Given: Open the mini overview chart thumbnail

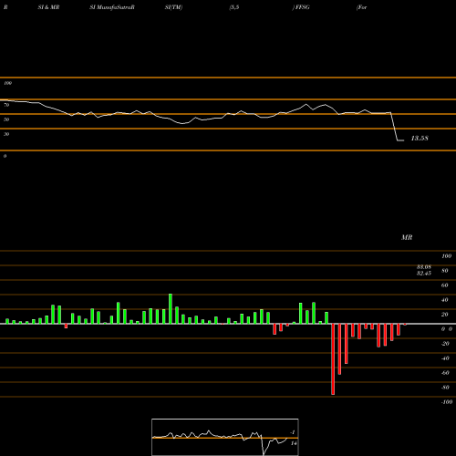Looking at the screenshot, I should [x=225, y=437].
